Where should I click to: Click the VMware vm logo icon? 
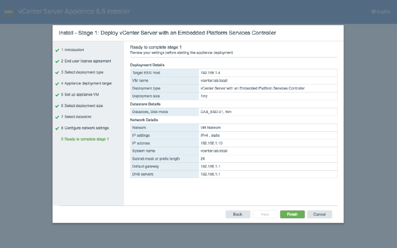[9, 12]
